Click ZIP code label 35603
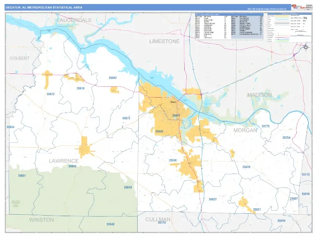The image size is (317, 238). [x=159, y=131]
